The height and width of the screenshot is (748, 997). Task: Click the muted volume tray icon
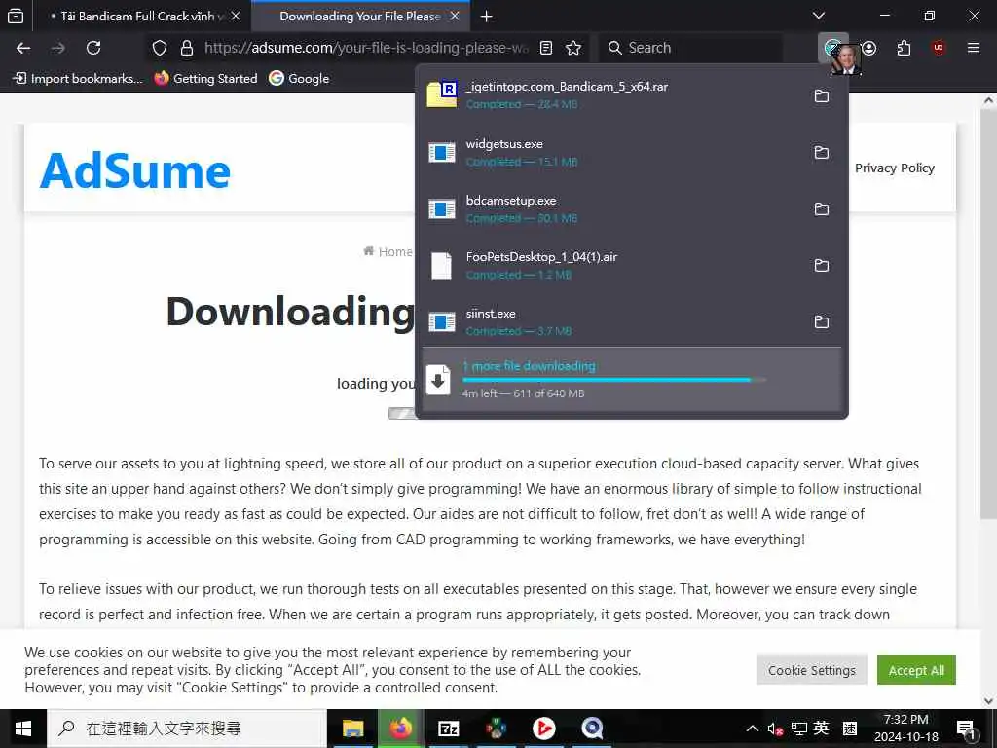pos(774,729)
